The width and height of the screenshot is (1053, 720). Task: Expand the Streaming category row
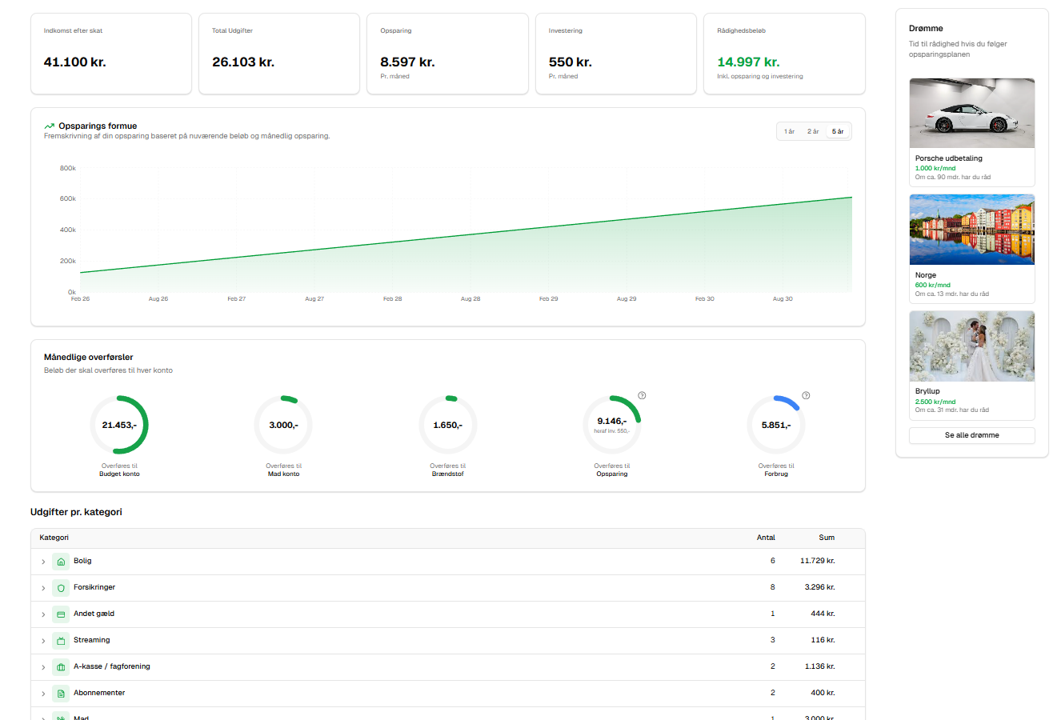pyautogui.click(x=43, y=641)
